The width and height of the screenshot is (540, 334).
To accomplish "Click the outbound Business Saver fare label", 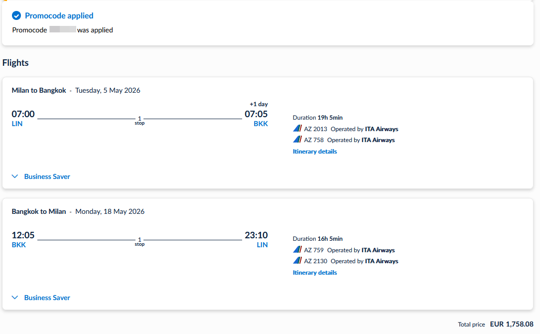I will (x=47, y=176).
